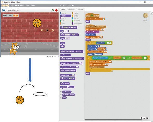
Task: Click the say Hello! for 2 secs block
Action: click(69, 28)
